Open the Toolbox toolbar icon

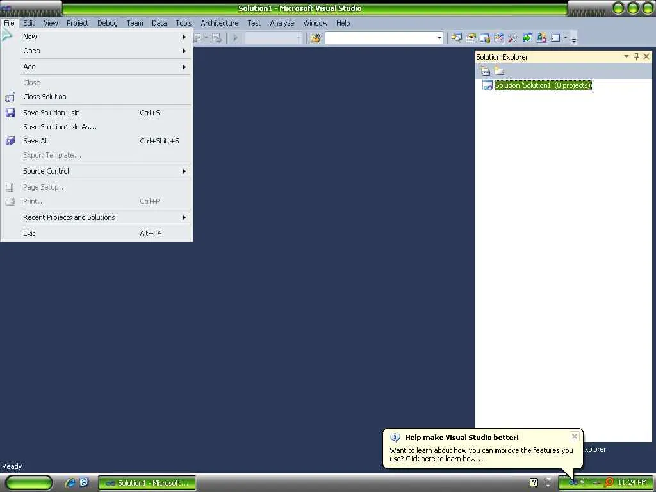coord(513,38)
